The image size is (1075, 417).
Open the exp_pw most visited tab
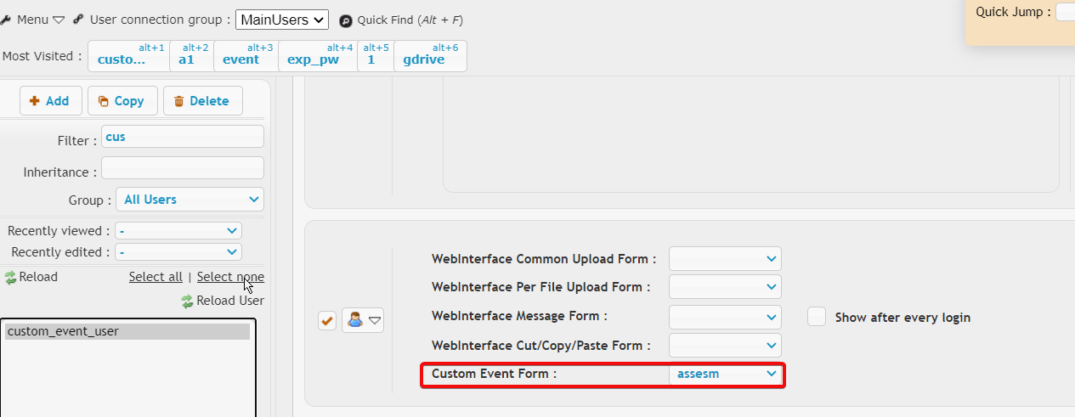pos(318,56)
